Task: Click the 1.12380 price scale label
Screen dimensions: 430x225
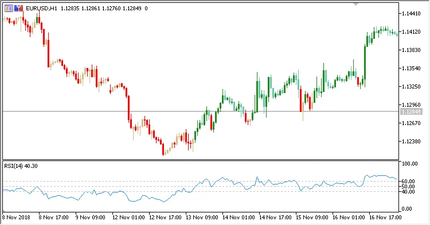Action: [411, 142]
